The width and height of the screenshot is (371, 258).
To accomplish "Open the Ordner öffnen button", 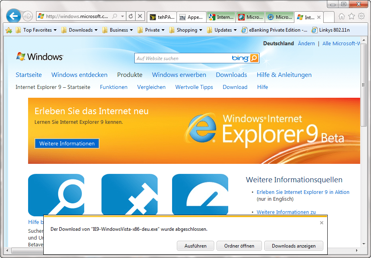I will [x=239, y=246].
